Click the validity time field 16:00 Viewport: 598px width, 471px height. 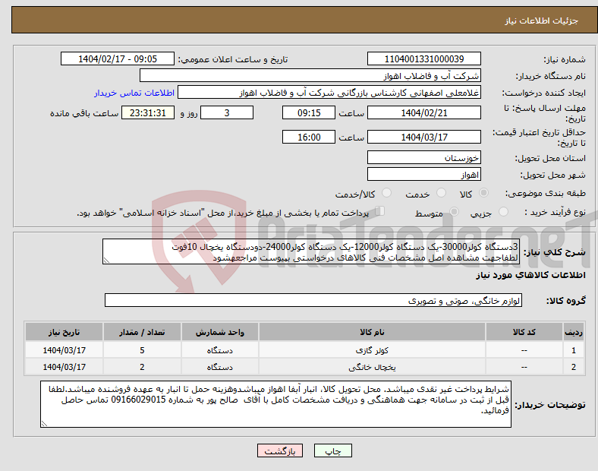309,137
